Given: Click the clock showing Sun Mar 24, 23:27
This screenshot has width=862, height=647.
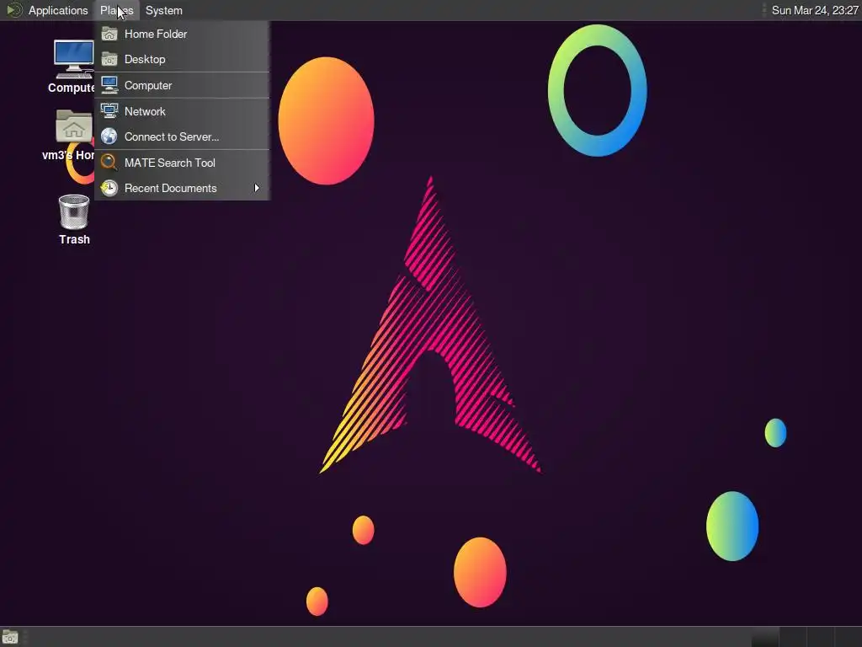Looking at the screenshot, I should tap(815, 10).
